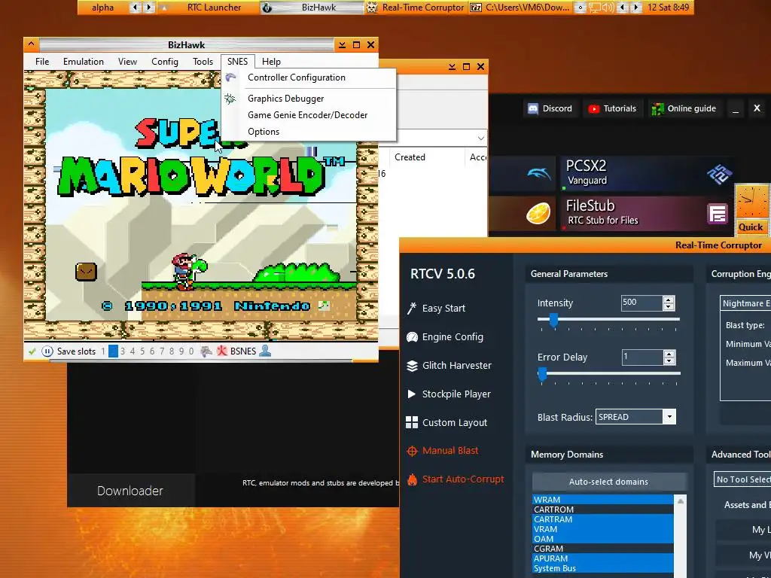Click the Graphics Debugger bug icon
771x578 pixels.
(x=230, y=99)
